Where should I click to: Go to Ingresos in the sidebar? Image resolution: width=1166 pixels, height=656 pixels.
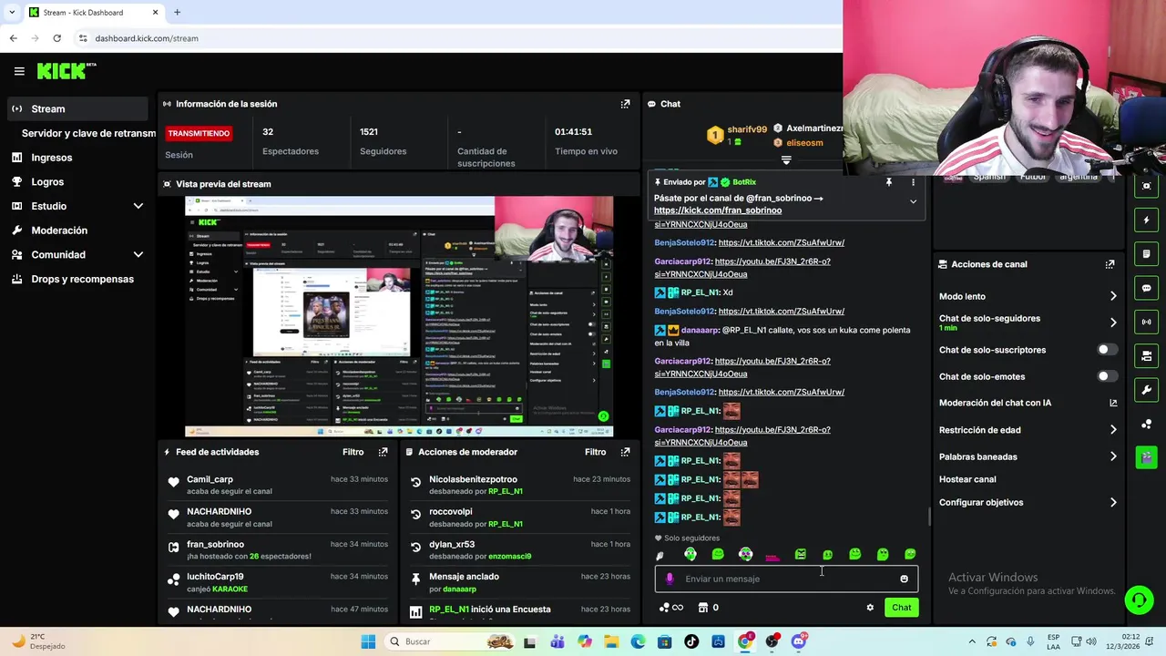[x=51, y=158]
